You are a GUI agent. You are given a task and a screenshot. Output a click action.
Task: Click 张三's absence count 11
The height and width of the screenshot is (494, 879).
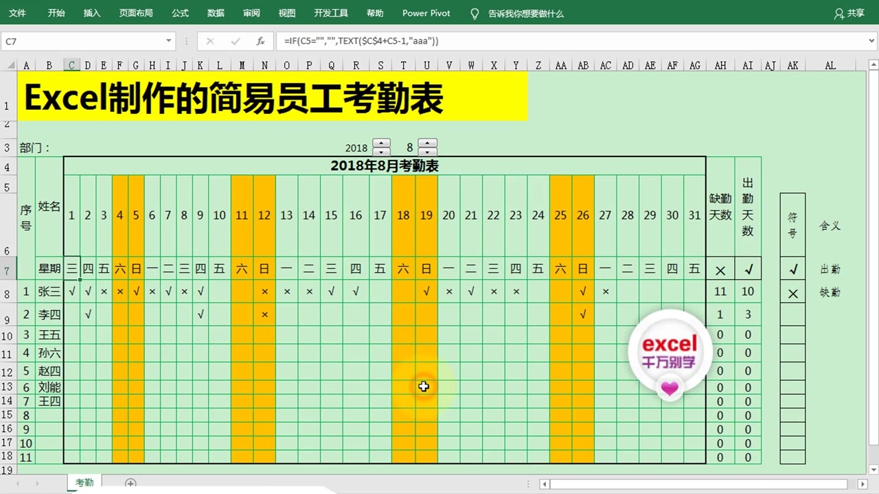[720, 292]
